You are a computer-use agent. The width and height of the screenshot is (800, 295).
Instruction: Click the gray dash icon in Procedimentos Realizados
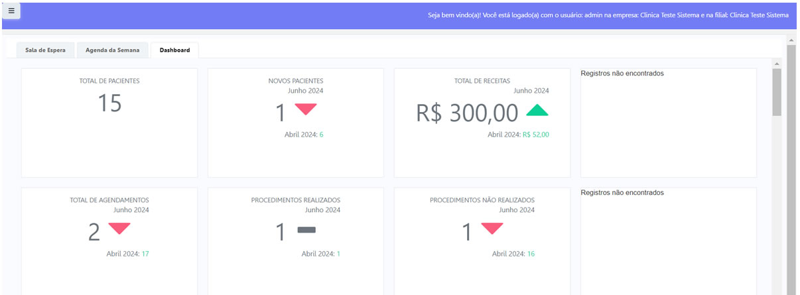(306, 230)
